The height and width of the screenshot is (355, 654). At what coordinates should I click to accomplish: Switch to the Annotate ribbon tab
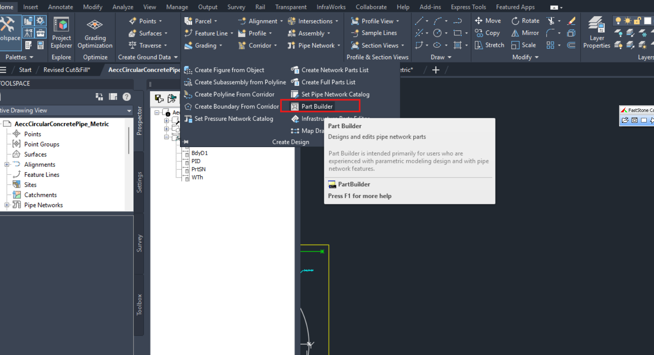(60, 7)
